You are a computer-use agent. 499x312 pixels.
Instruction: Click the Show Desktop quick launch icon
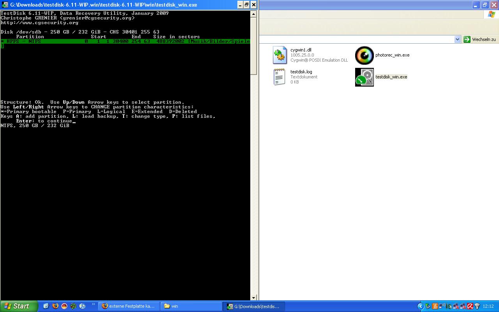click(x=46, y=306)
